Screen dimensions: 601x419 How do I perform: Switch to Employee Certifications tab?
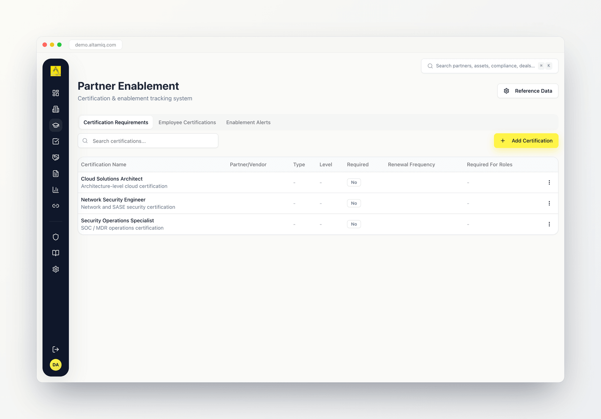(x=187, y=122)
